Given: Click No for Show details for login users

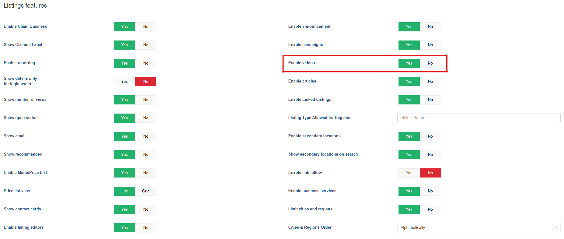Looking at the screenshot, I should (146, 82).
